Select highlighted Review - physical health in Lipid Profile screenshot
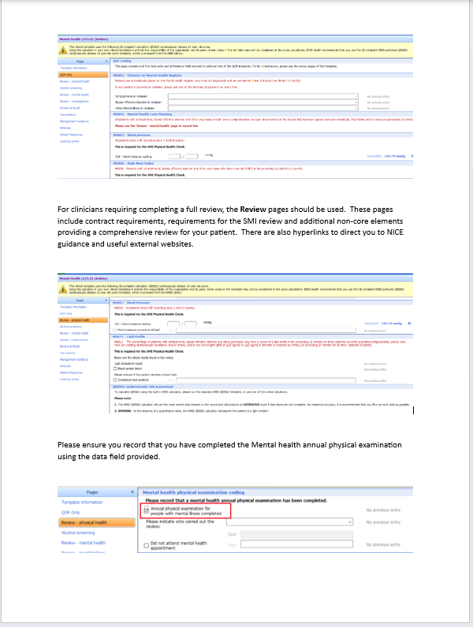This screenshot has width=473, height=627. click(84, 320)
